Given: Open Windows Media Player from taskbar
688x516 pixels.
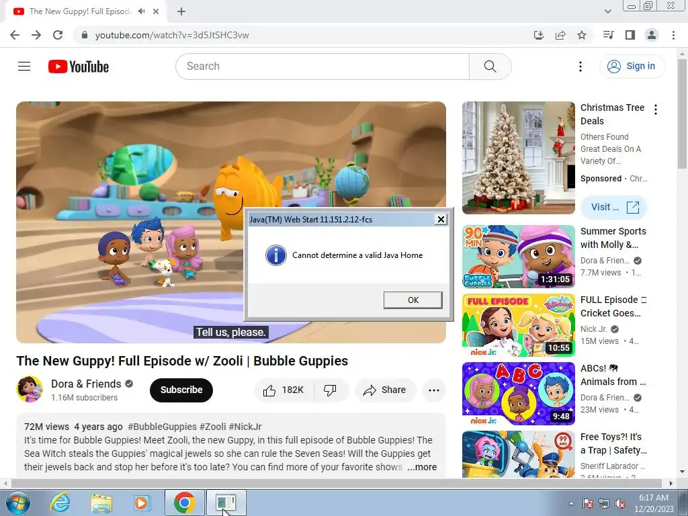Looking at the screenshot, I should pyautogui.click(x=141, y=503).
